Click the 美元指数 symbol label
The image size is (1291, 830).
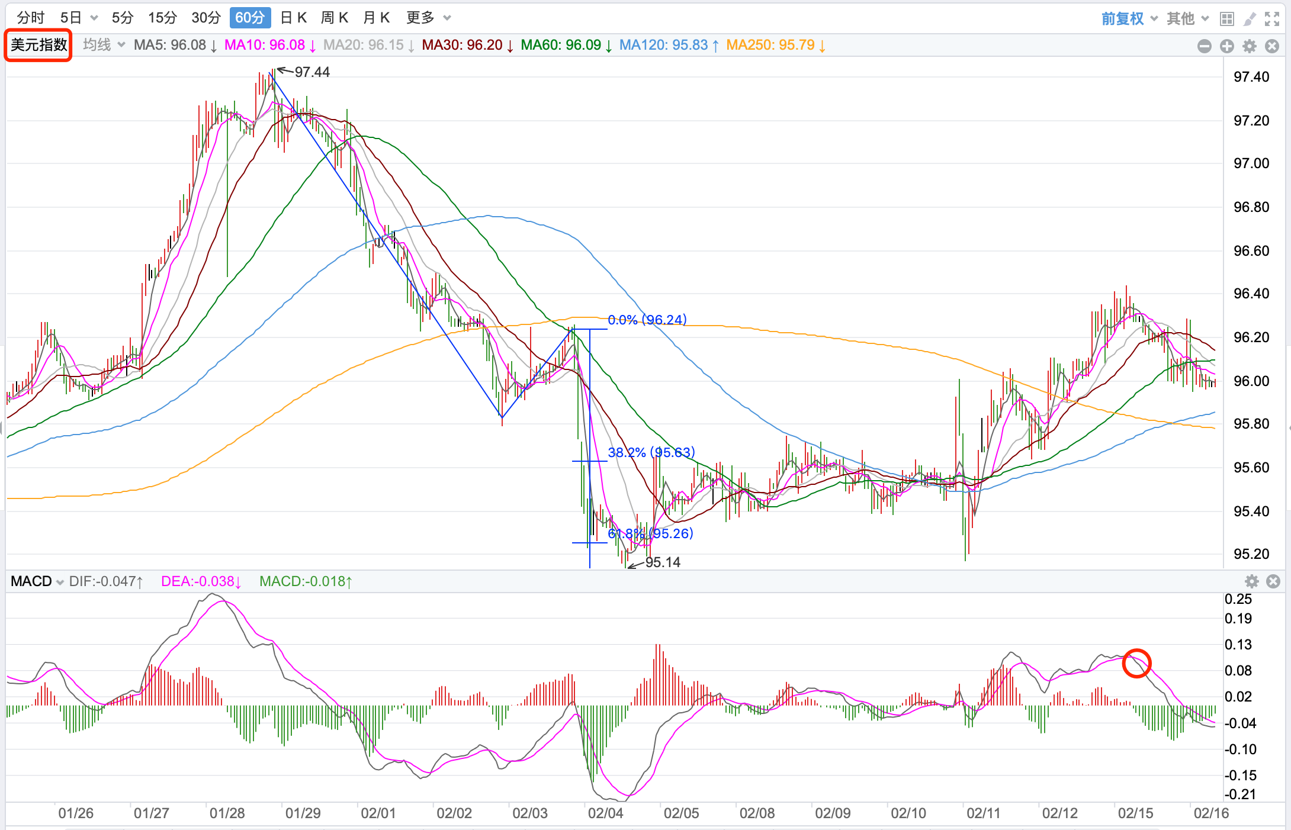tap(38, 45)
